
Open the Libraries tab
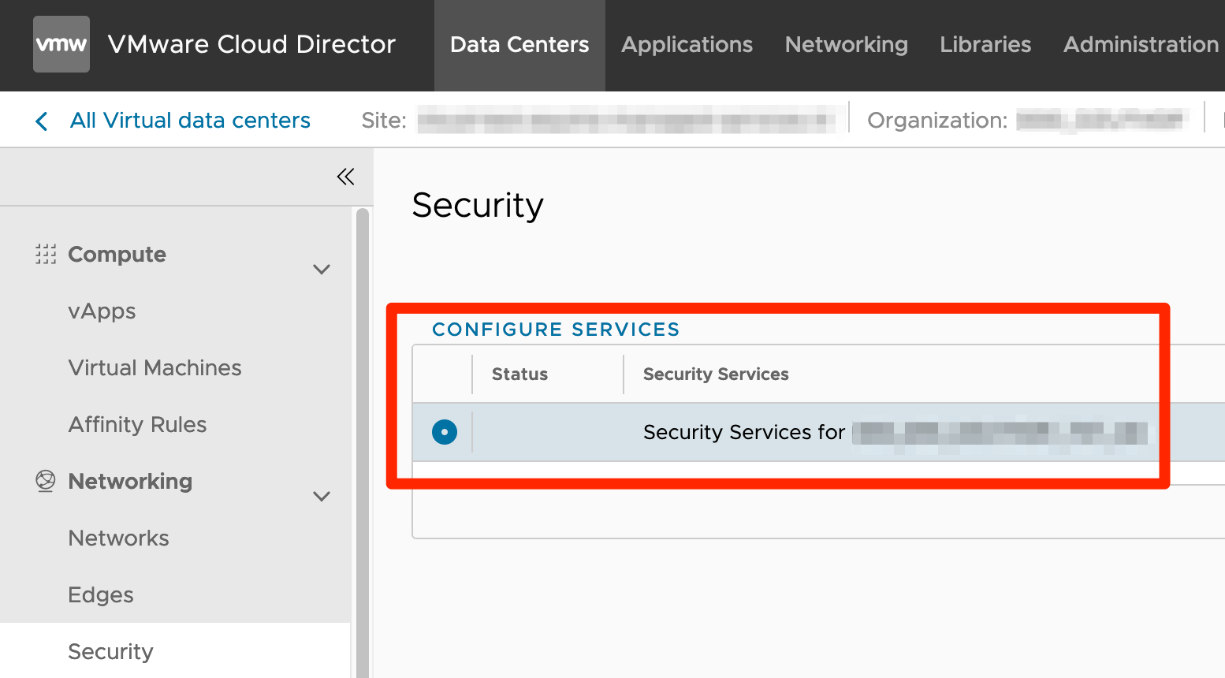(x=985, y=45)
